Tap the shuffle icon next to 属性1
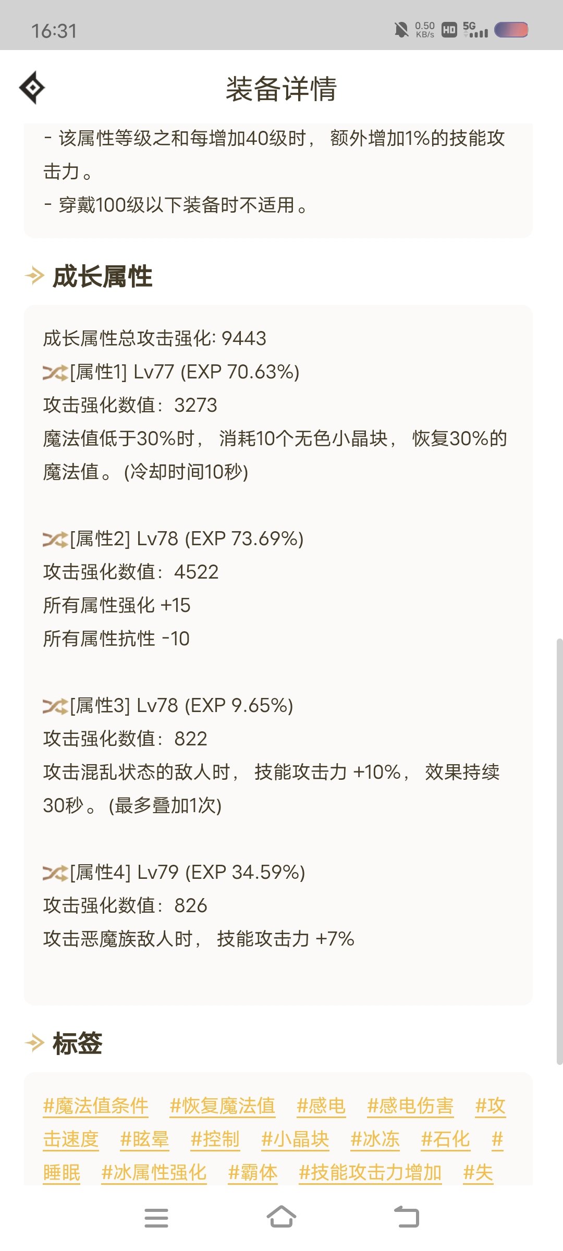Viewport: 563px width, 1251px height. point(55,373)
